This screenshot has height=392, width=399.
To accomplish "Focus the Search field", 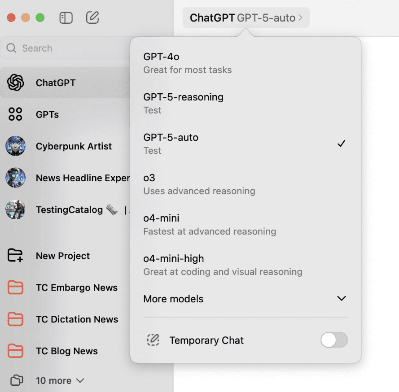I will point(66,48).
